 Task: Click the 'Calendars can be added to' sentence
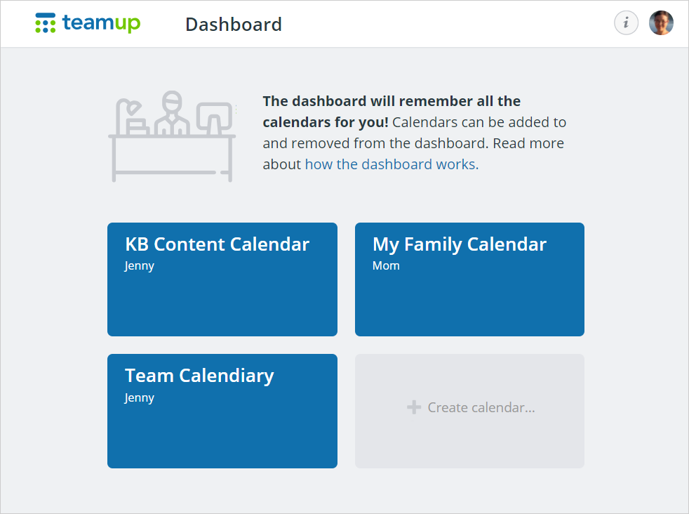point(479,122)
